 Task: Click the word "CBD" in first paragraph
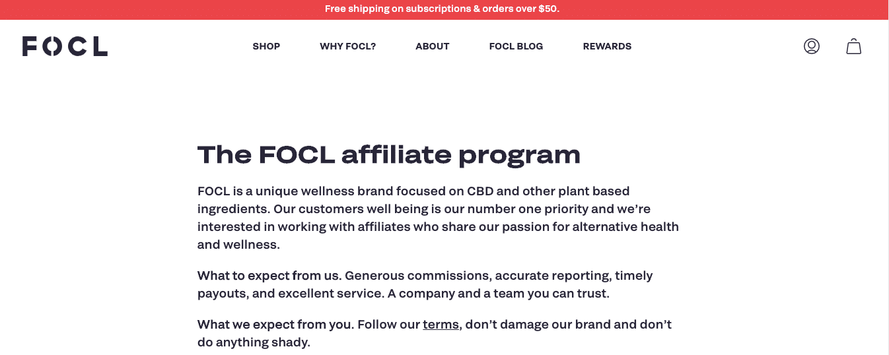[480, 191]
